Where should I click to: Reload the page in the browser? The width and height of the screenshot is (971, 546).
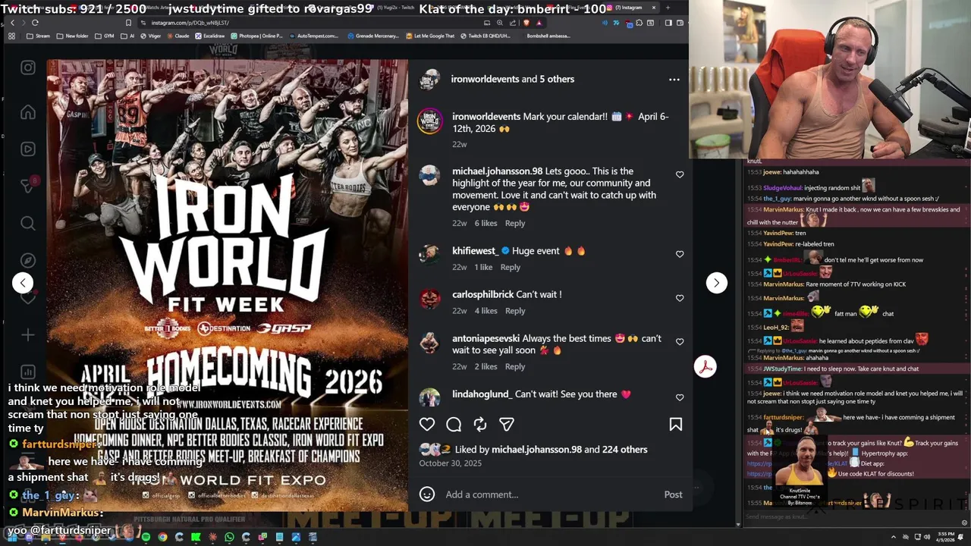click(x=35, y=23)
